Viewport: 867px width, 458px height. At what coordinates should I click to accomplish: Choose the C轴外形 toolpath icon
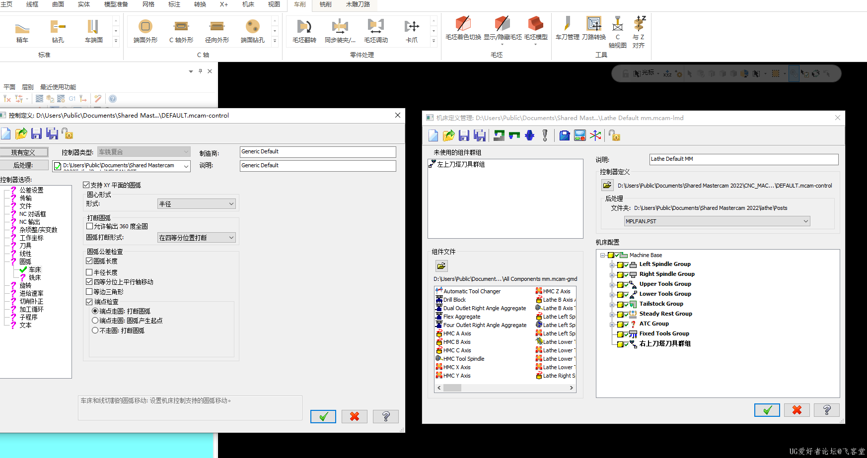(x=181, y=31)
